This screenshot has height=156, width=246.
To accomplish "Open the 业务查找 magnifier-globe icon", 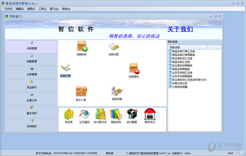I will click(84, 115).
